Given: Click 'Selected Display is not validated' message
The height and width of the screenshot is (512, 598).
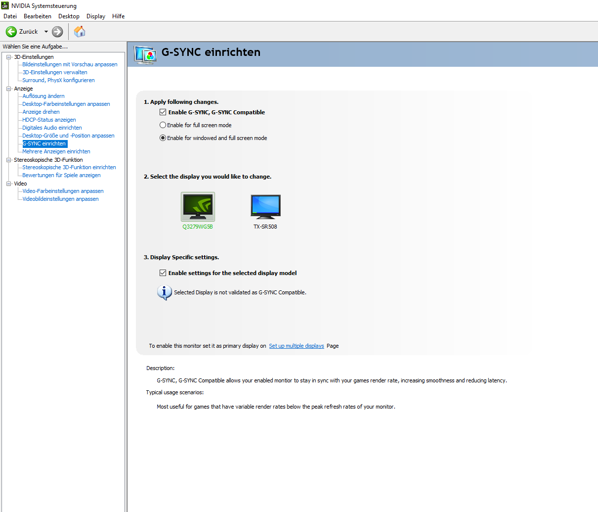Looking at the screenshot, I should (x=240, y=292).
